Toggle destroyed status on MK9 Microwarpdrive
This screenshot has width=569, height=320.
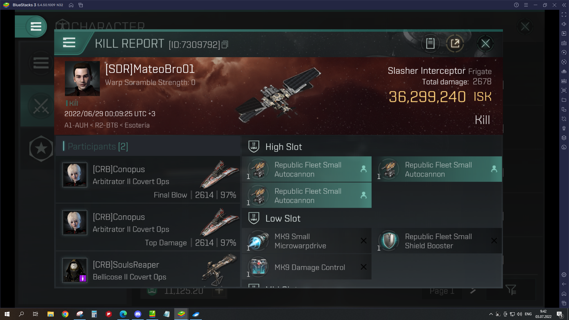click(x=363, y=241)
